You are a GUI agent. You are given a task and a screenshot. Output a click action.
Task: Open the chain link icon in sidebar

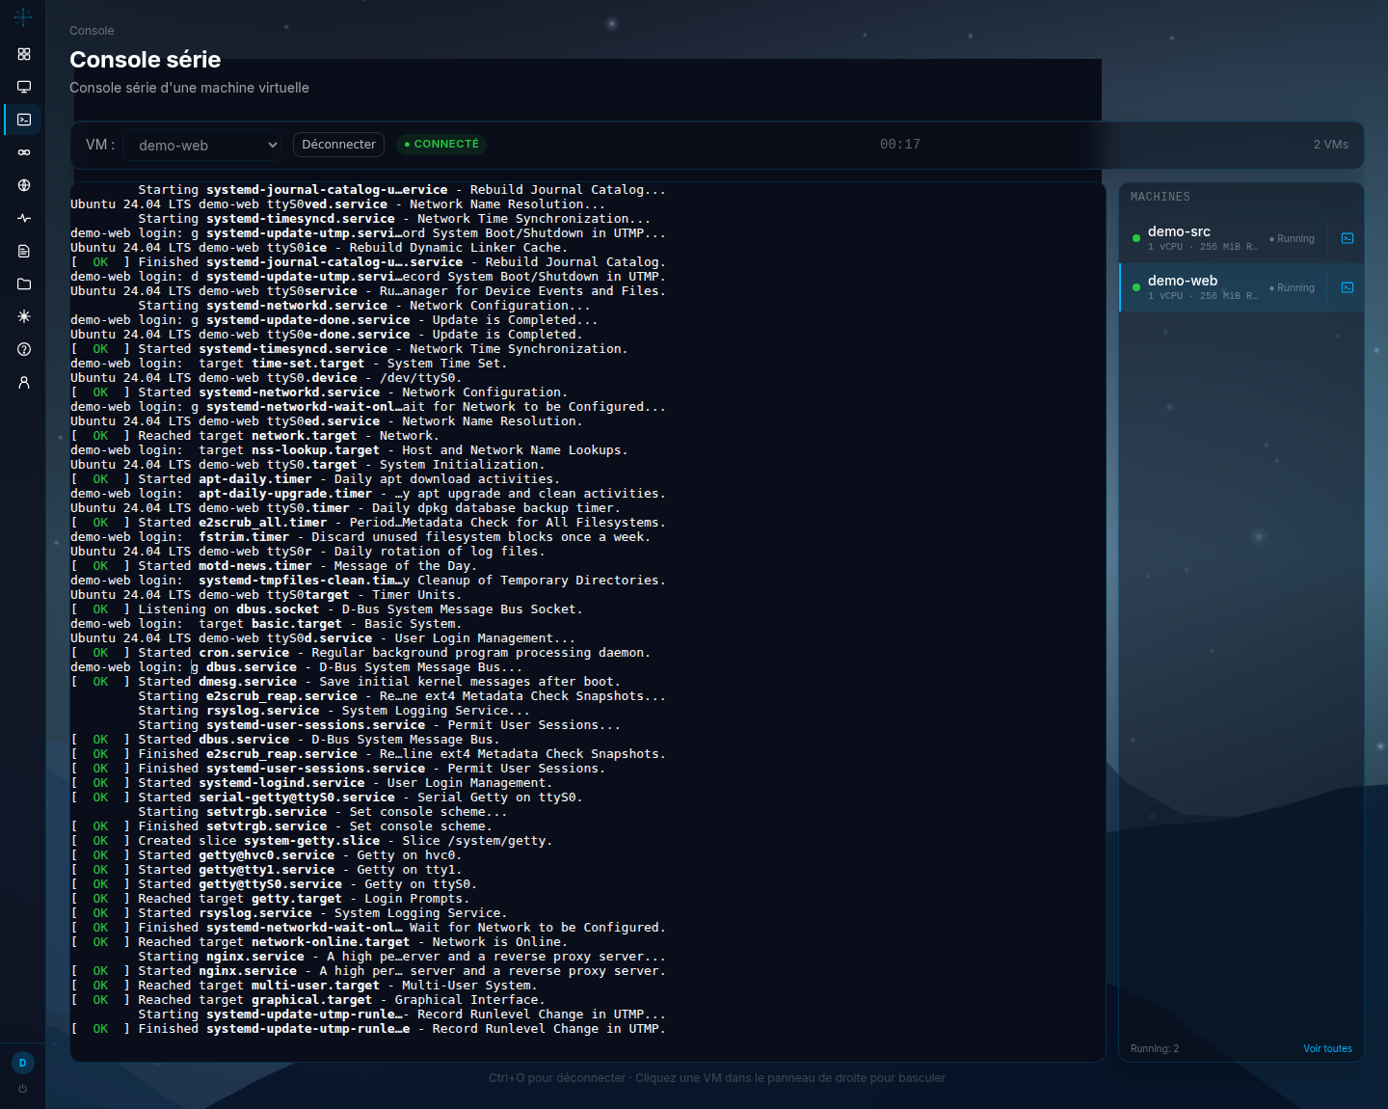pyautogui.click(x=24, y=152)
